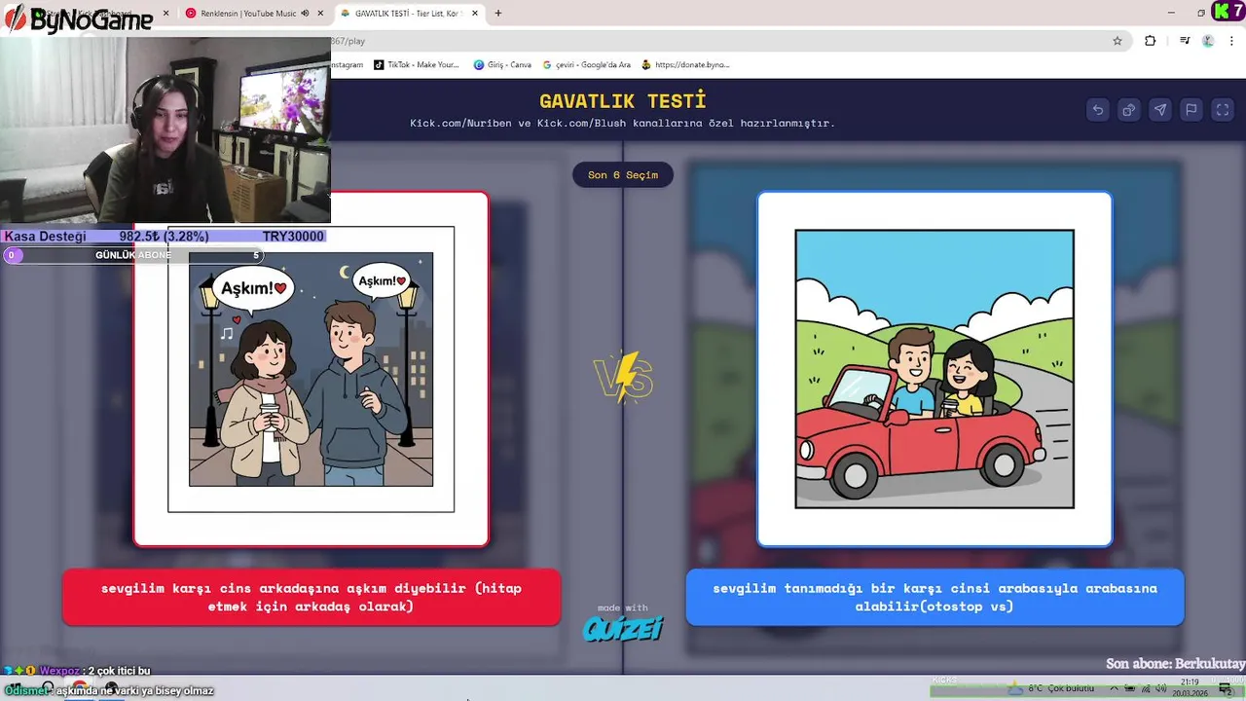Image resolution: width=1246 pixels, height=701 pixels.
Task: Open the volume speaker tray icon
Action: pos(1160,688)
